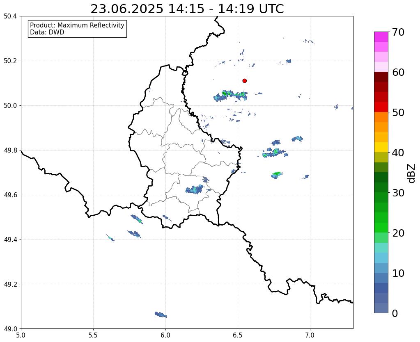Viewport: 420px width, 342px height.
Task: Click the longitude axis label '6.0'
Action: [165, 335]
